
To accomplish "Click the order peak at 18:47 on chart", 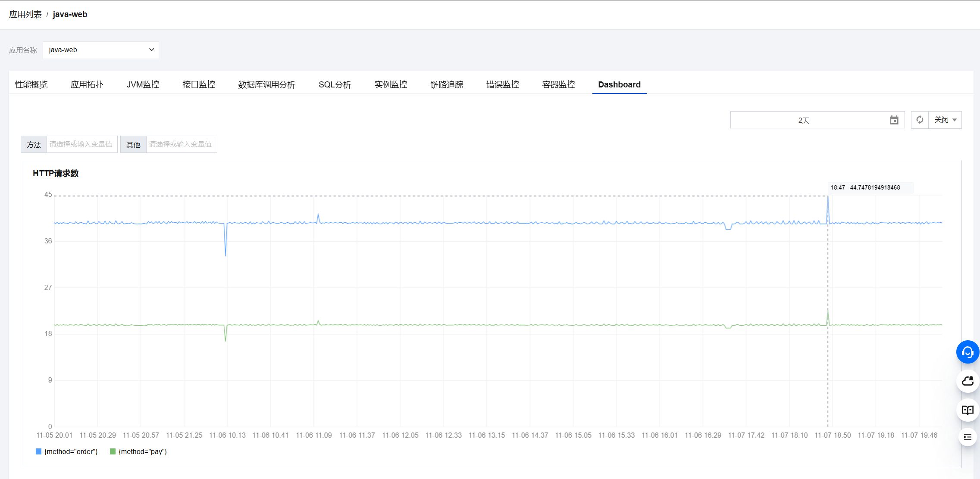I will [x=827, y=197].
